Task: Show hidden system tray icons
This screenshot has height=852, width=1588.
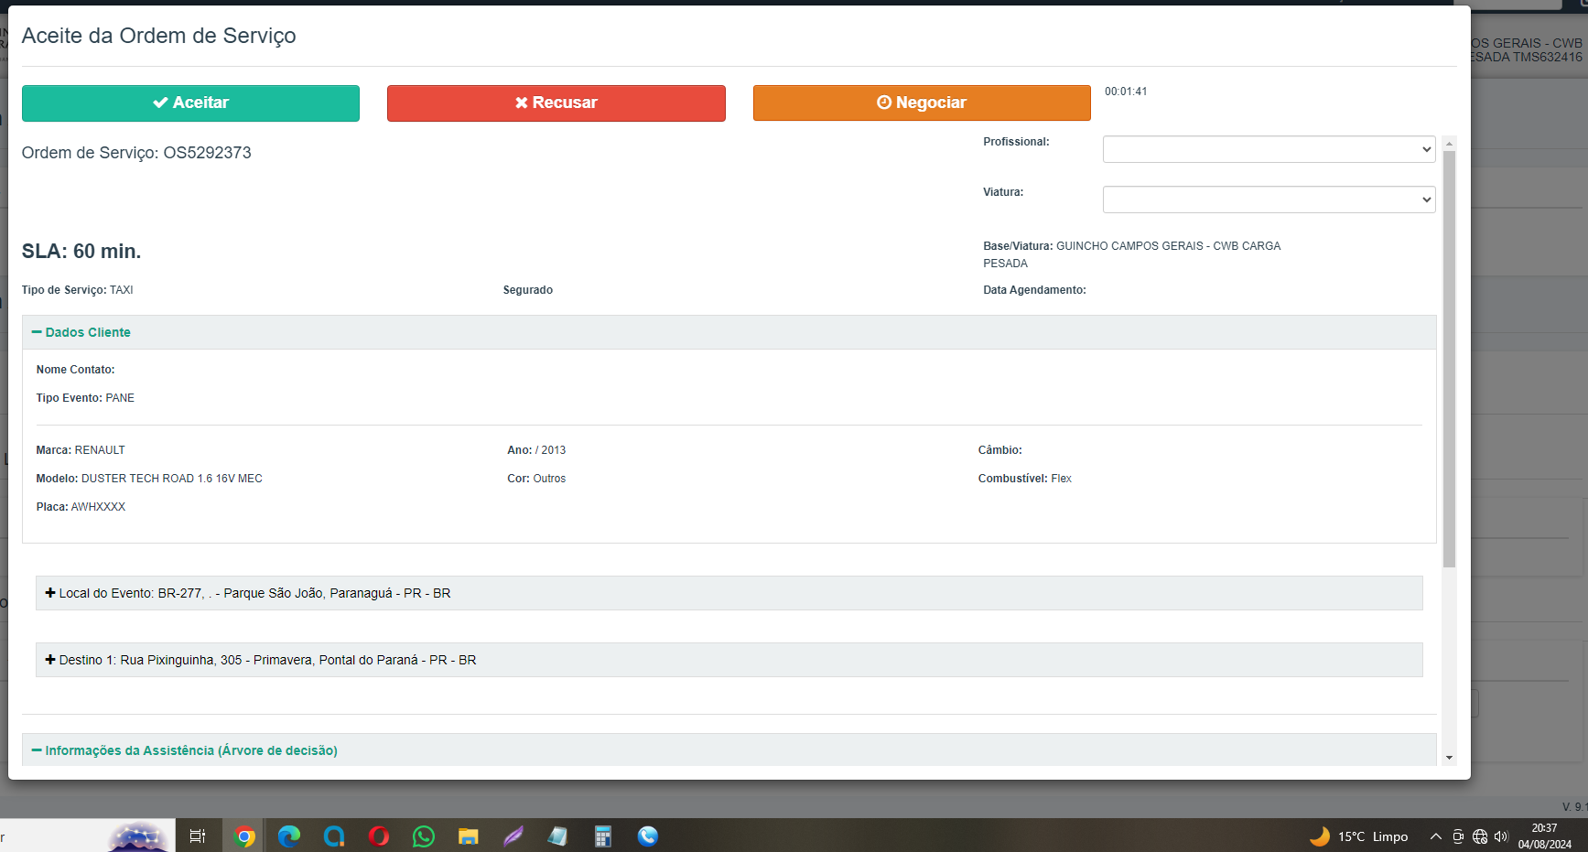Action: tap(1436, 836)
